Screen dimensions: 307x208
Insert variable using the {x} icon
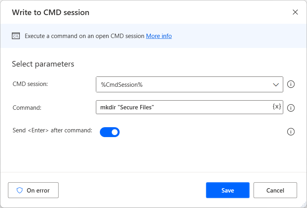[276, 107]
